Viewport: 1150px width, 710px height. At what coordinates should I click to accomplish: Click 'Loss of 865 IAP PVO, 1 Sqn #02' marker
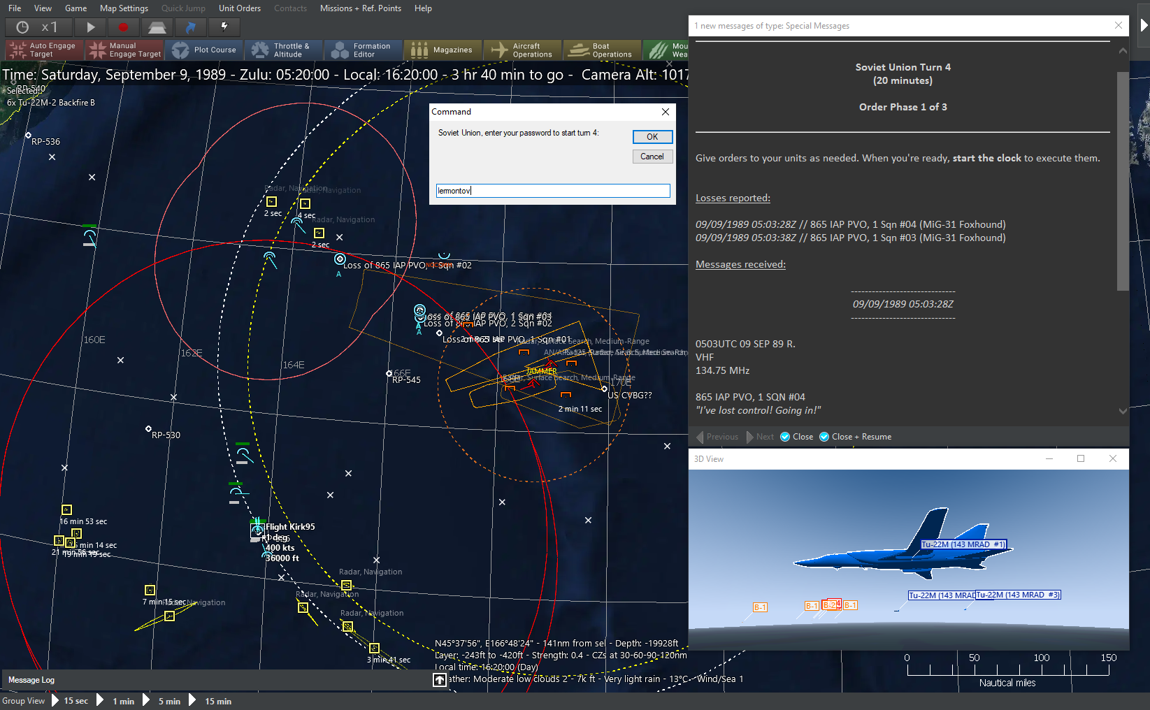[340, 259]
